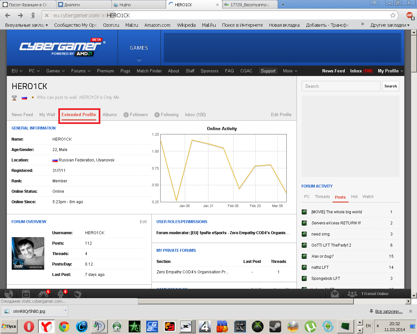Open Все загрузки downloads link

389,311
